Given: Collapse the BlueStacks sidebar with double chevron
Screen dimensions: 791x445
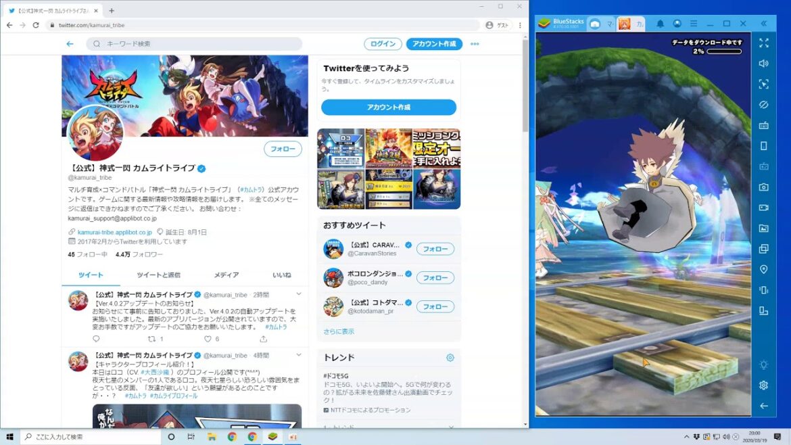Looking at the screenshot, I should pos(763,24).
